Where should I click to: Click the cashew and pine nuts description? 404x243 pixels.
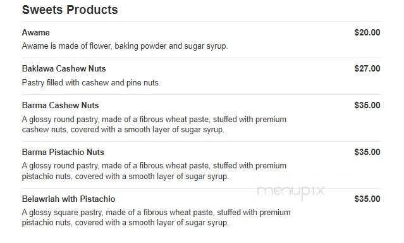91,83
